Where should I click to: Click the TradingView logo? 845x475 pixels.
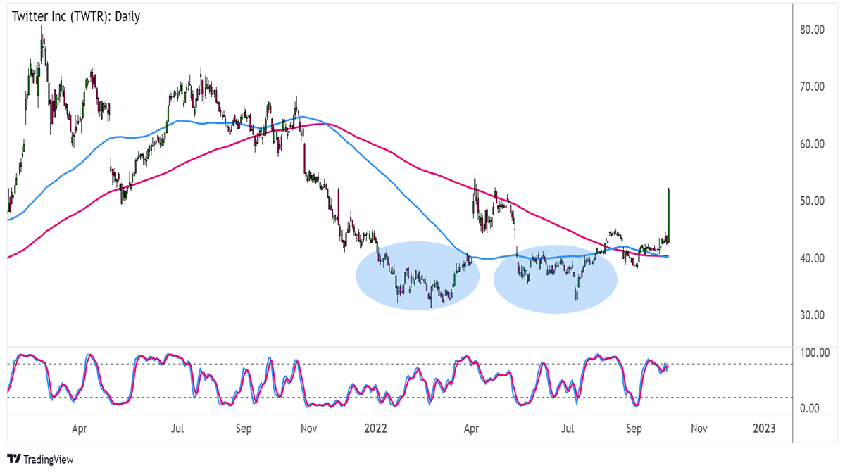tap(40, 459)
